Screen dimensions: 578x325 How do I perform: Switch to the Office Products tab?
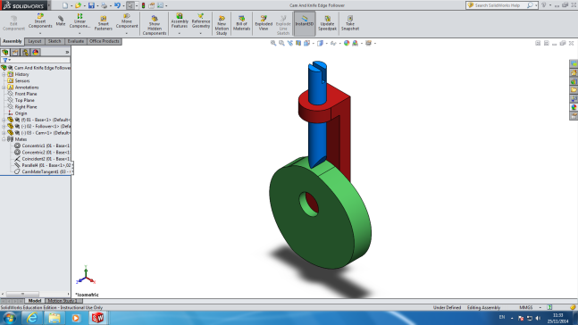click(x=105, y=41)
